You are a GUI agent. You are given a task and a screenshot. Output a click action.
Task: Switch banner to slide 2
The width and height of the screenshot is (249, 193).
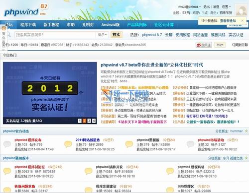[84, 121]
